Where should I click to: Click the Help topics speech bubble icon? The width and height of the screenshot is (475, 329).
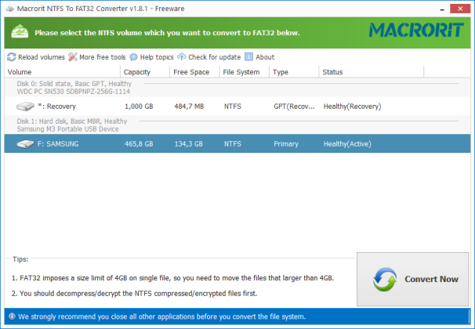tap(133, 57)
